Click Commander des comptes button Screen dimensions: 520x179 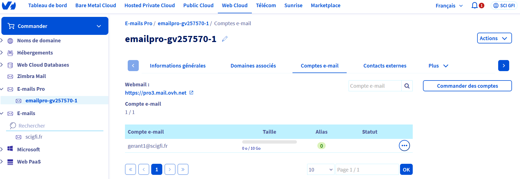point(467,86)
